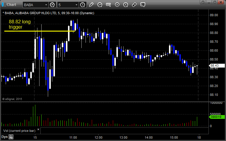Open the time template clock menu
The image size is (226, 141).
83,5
